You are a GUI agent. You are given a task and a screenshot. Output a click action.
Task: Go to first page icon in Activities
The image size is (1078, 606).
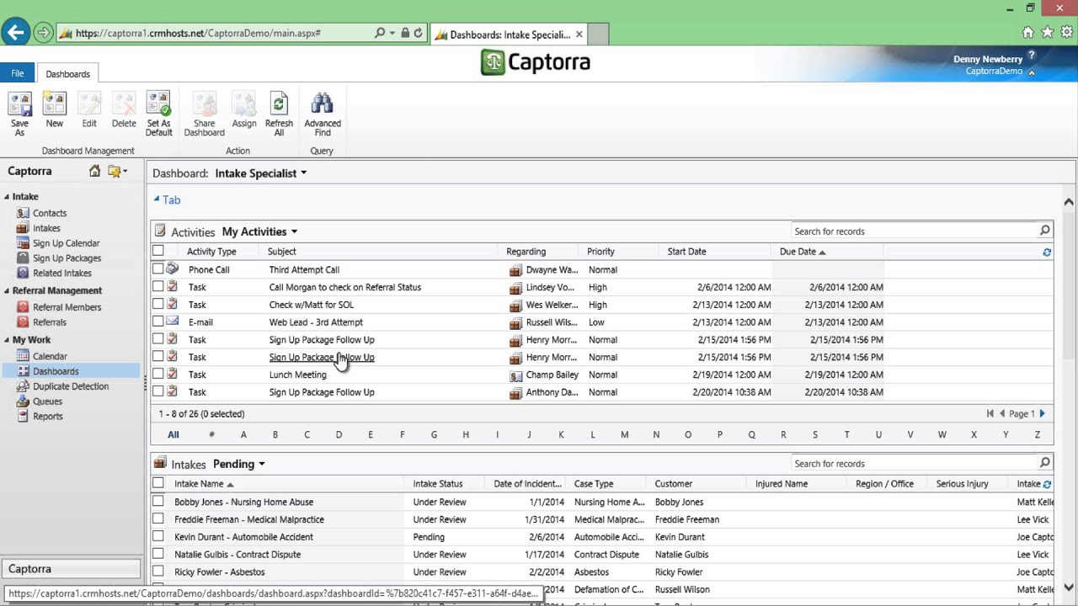(x=990, y=414)
